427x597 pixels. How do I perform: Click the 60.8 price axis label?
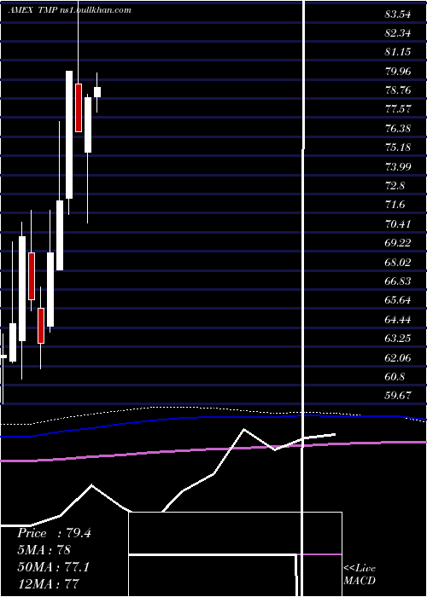pyautogui.click(x=395, y=377)
